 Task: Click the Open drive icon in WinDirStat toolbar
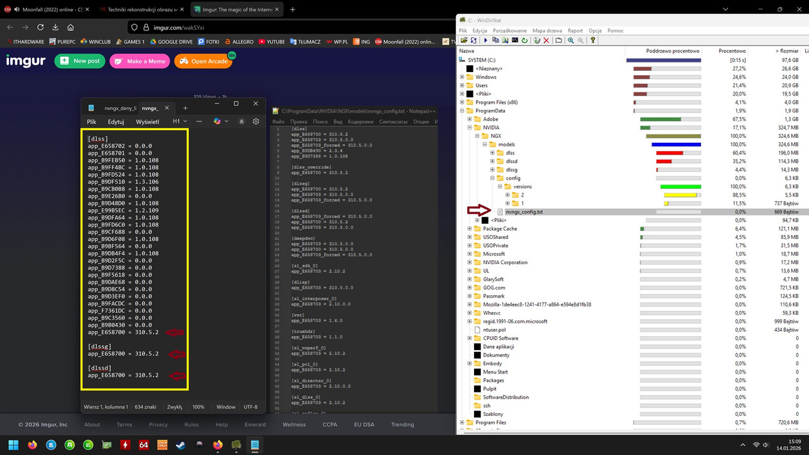point(464,40)
